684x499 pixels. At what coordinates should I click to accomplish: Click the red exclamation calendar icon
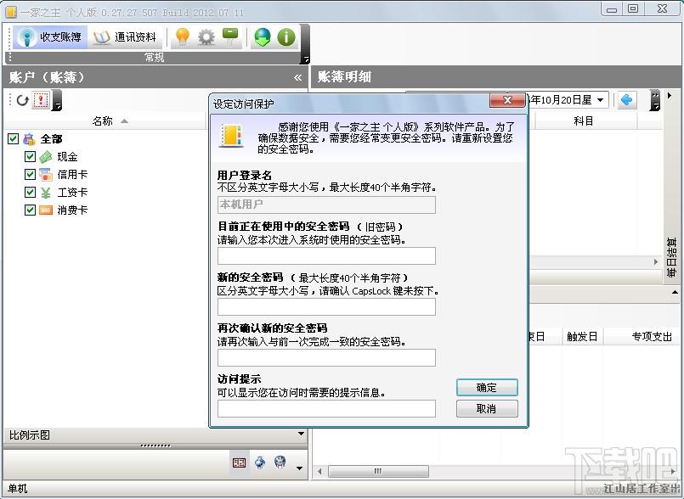coord(41,100)
